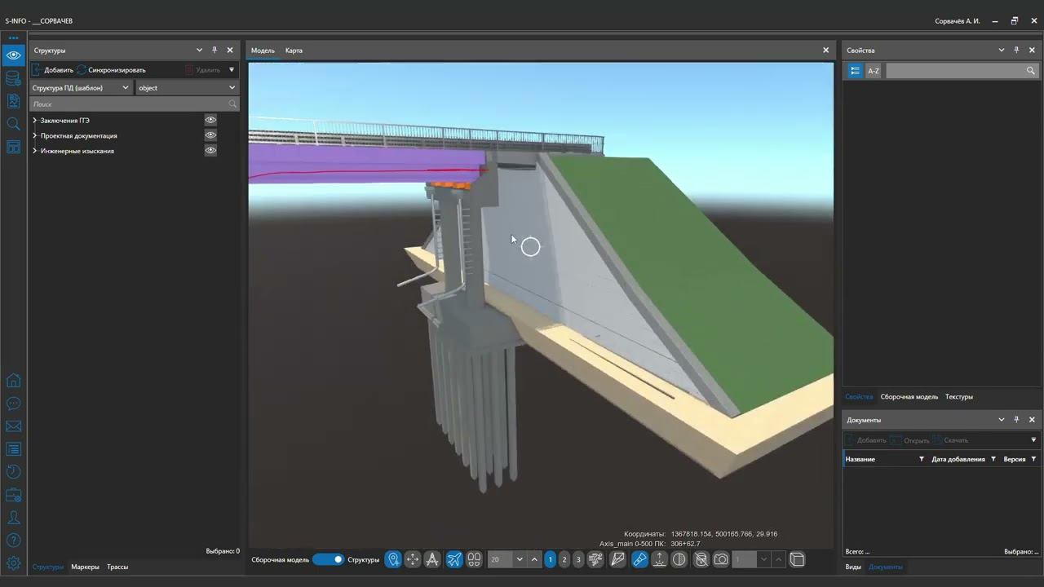Viewport: 1044px width, 587px height.
Task: Open the chat bubble icon in left sidebar
Action: 13,404
